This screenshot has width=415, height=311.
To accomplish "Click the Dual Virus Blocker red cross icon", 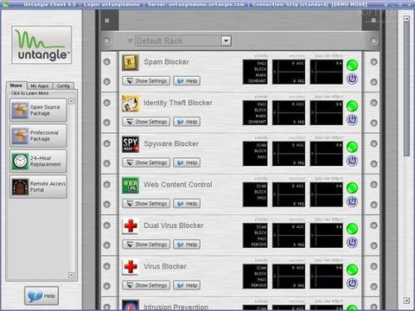I will pyautogui.click(x=131, y=226).
